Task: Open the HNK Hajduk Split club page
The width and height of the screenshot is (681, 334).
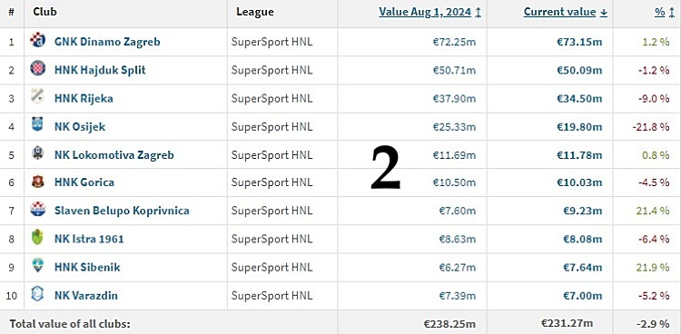Action: pos(100,70)
